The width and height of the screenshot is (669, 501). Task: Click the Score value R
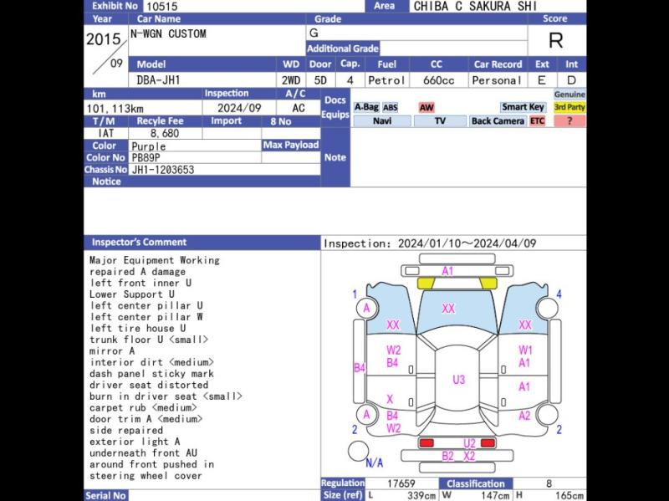(x=555, y=40)
